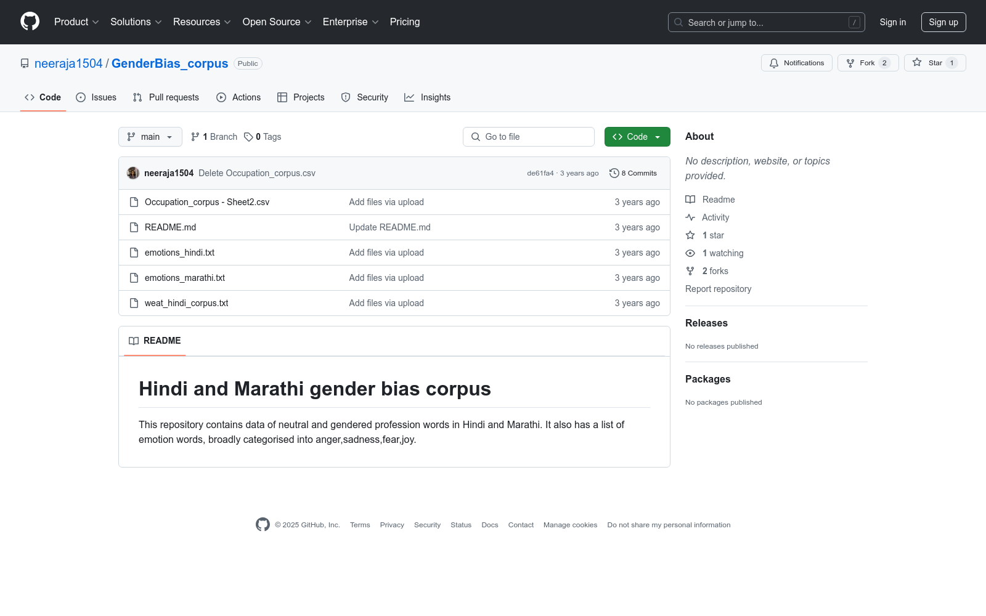Fork this repository

[x=868, y=63]
